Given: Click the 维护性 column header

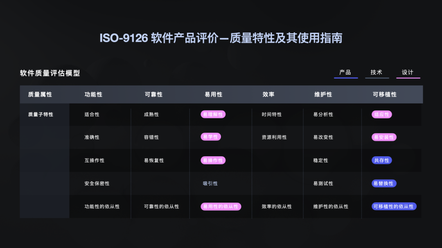Looking at the screenshot, I should pos(323,95).
